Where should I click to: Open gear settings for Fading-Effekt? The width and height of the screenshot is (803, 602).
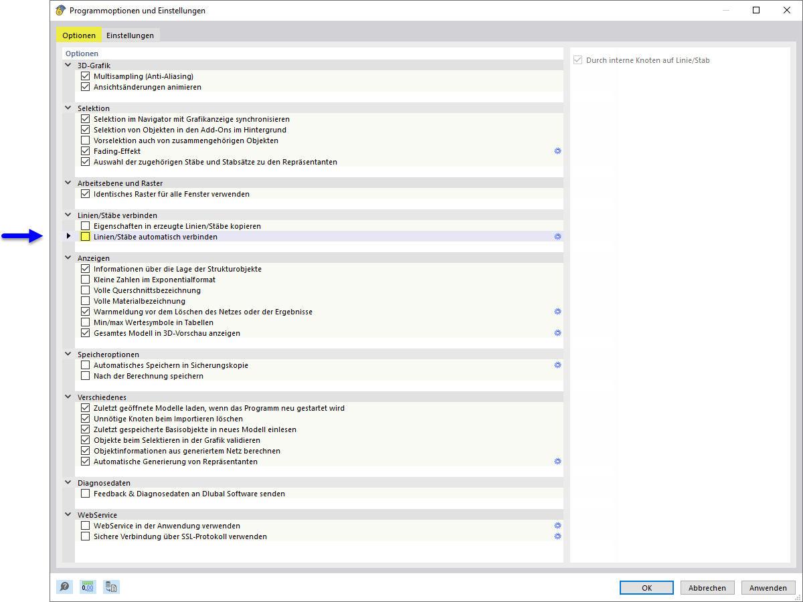coord(557,151)
